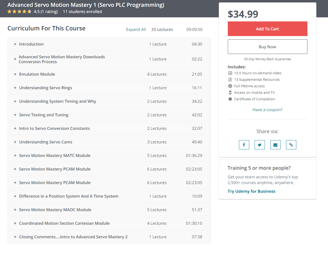Screen dimensions: 328x254
Task: Expand Servo Motion Mastery MATC Module
Action: point(54,156)
